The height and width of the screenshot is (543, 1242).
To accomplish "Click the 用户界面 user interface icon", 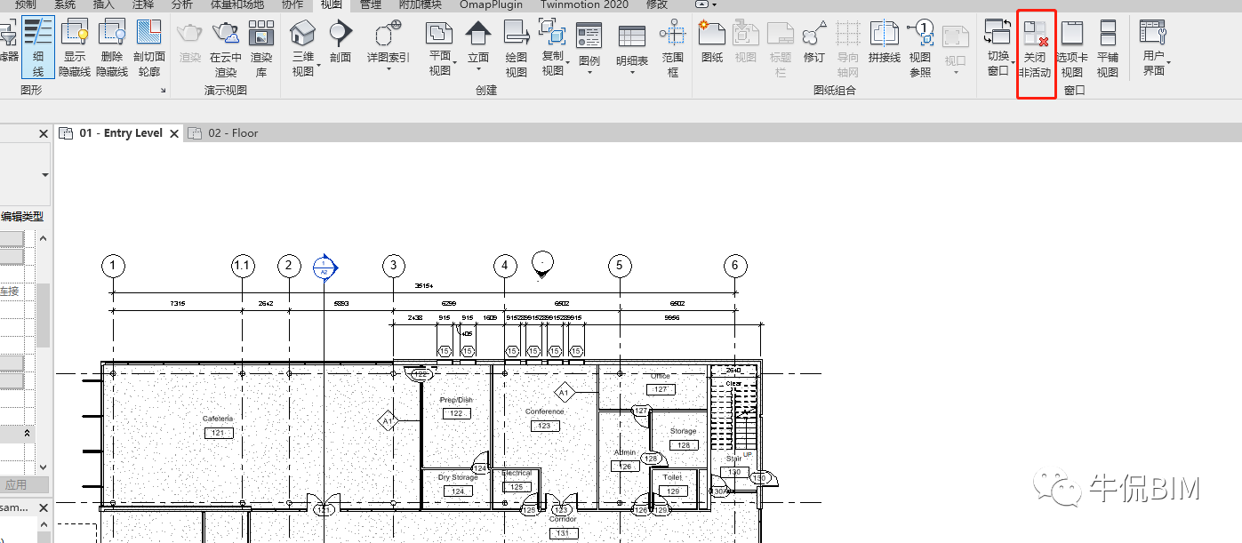I will (x=1154, y=35).
